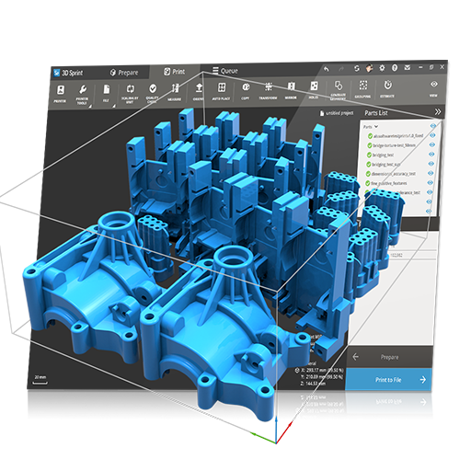
Task: Open the Estimate timer tool
Action: point(387,88)
